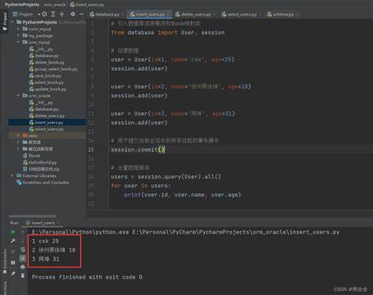373x295 pixels.
Task: Click the session.commit() code line
Action: point(138,149)
